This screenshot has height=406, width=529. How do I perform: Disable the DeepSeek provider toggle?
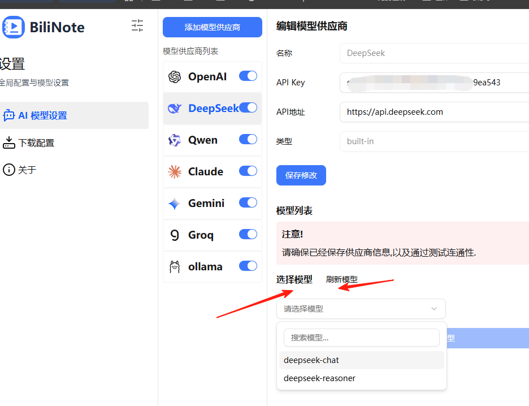[x=248, y=107]
